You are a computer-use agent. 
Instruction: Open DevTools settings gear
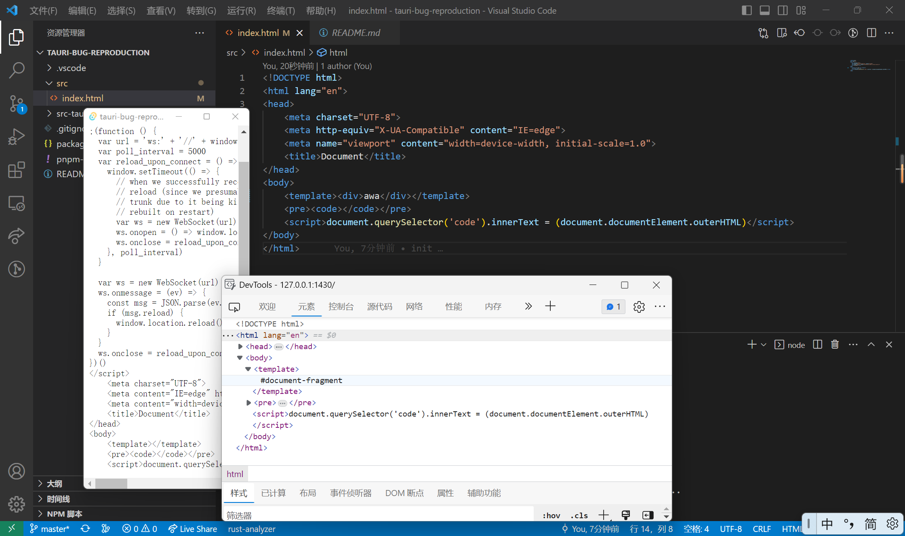coord(639,307)
